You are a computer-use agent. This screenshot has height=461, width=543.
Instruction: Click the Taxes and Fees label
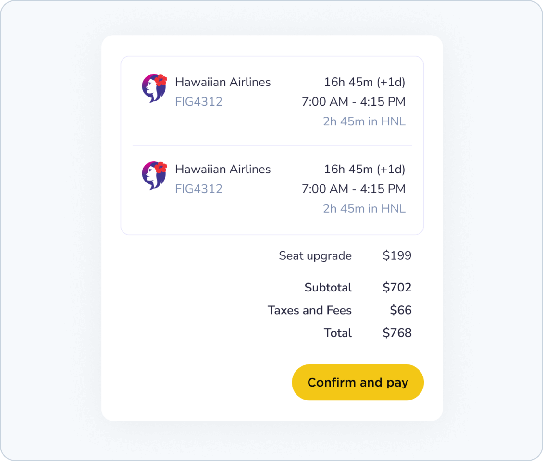tap(309, 310)
